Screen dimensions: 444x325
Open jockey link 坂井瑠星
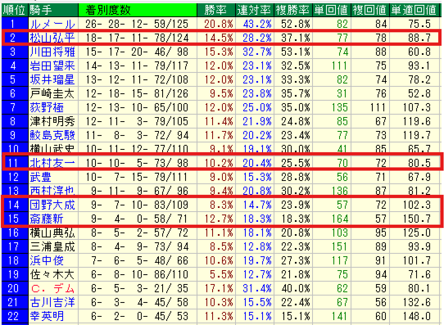[x=53, y=79]
